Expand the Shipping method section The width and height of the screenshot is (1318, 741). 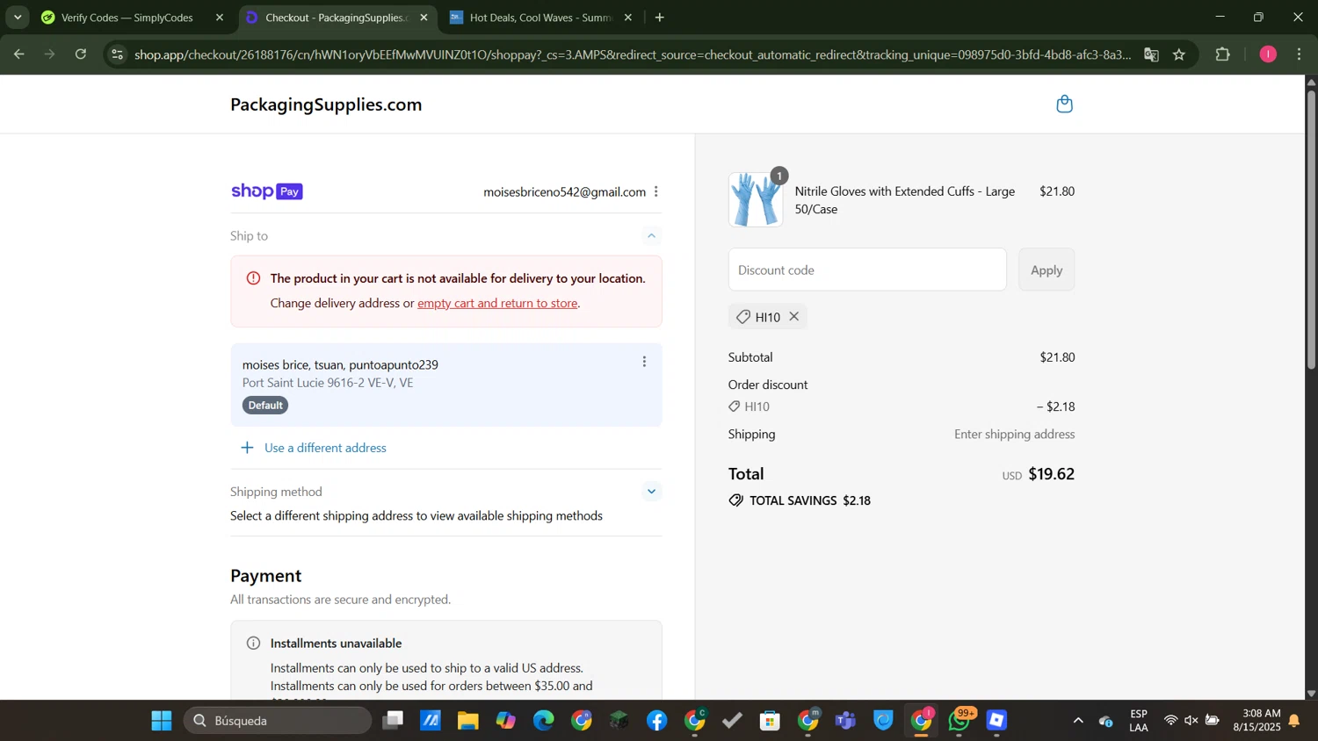click(x=651, y=492)
